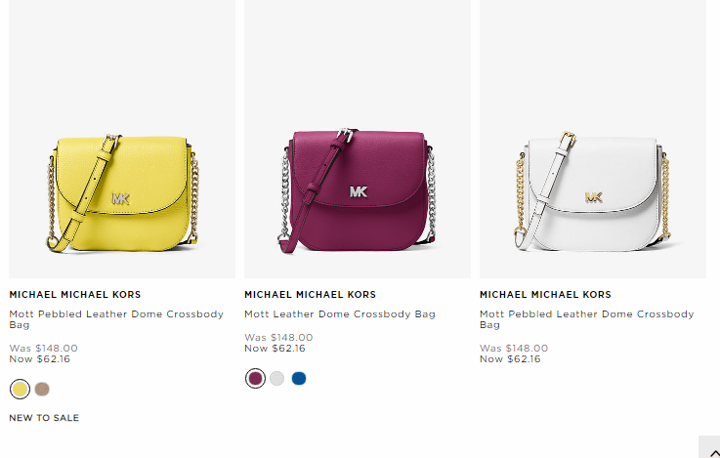Click second Michael Michael Kors brand heading
Screen dimensions: 720x458
(310, 295)
